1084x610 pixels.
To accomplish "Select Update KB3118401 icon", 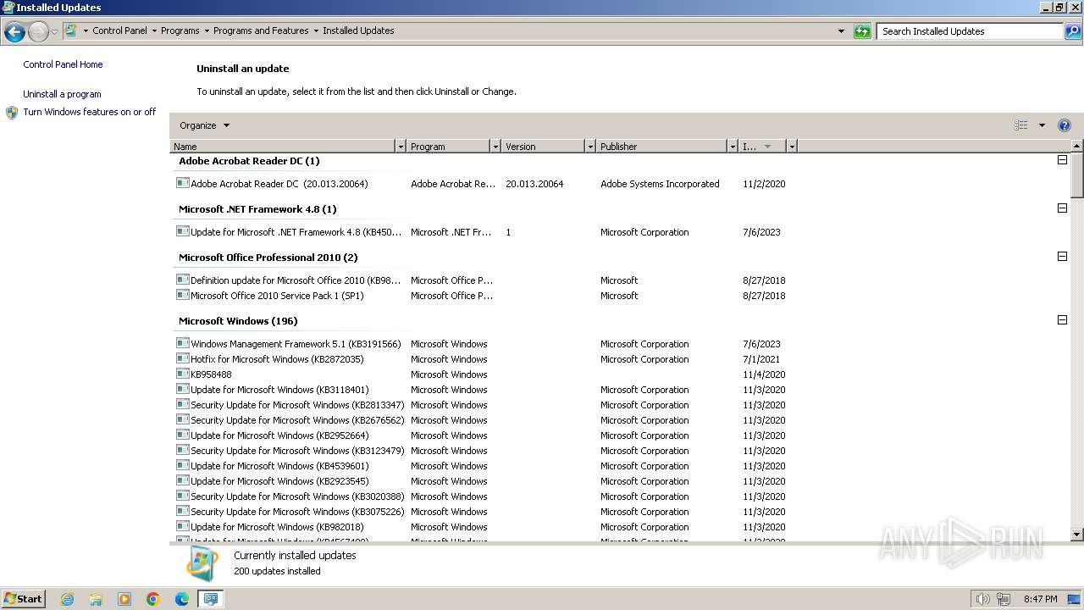I will point(182,389).
